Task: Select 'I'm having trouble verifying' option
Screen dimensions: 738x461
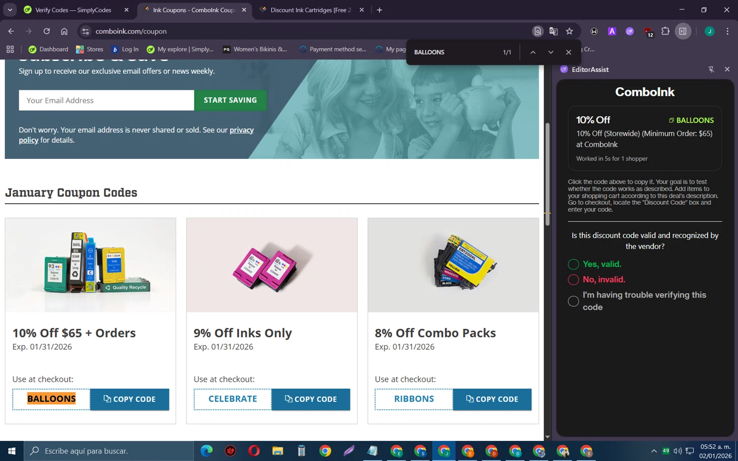Action: coord(573,301)
